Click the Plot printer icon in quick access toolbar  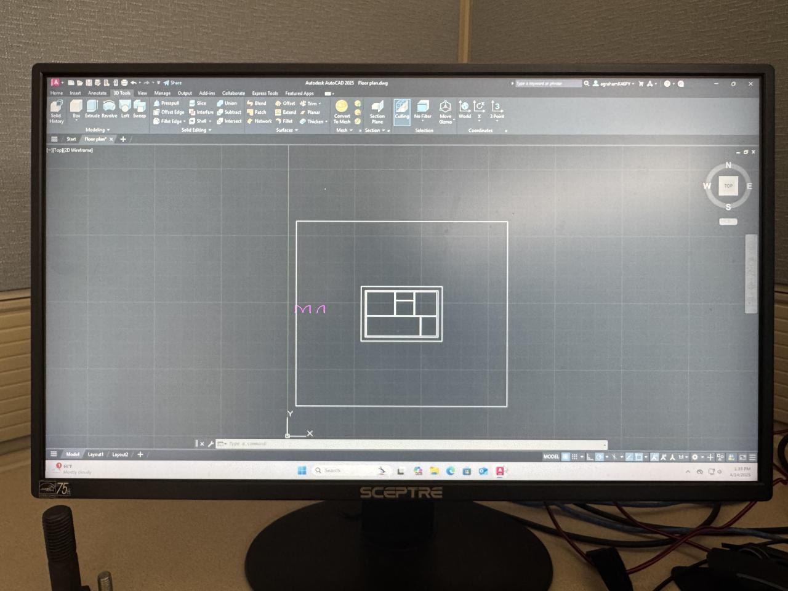(124, 82)
